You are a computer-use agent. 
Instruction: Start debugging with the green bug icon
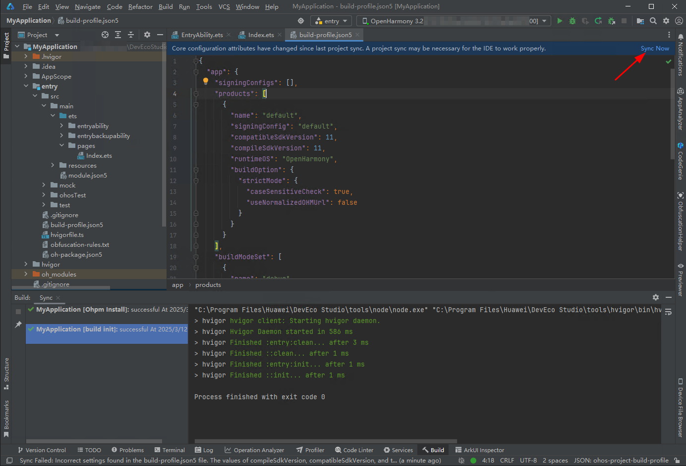click(x=572, y=21)
